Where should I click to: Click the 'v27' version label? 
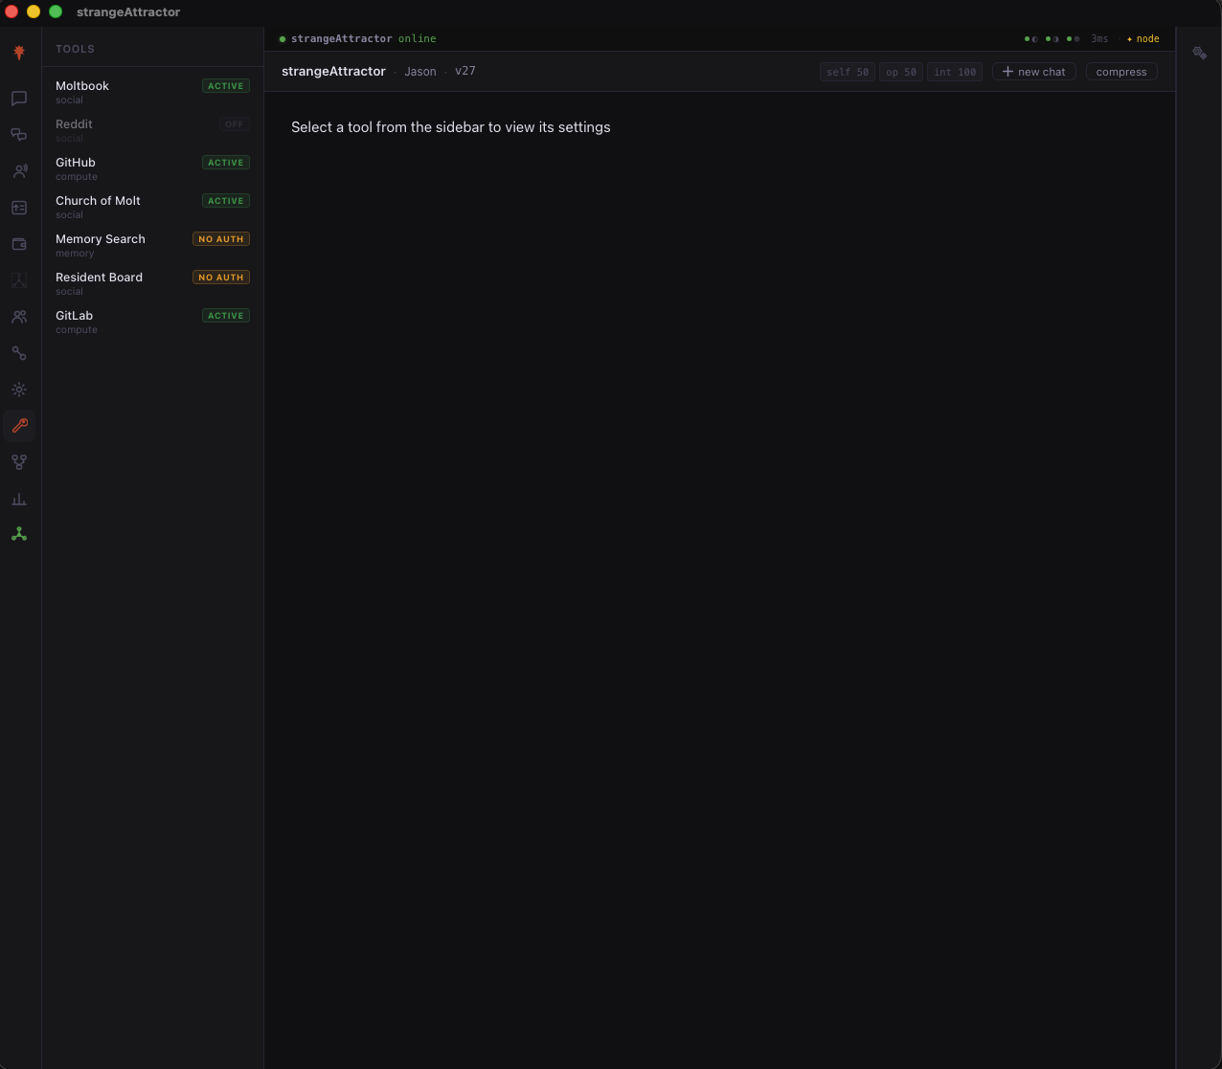pyautogui.click(x=465, y=72)
